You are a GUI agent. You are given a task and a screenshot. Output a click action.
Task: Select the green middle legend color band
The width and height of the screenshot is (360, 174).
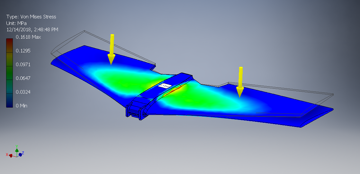click(x=9, y=73)
